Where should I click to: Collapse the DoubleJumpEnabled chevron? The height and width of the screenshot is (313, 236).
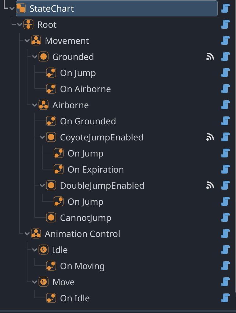[x=42, y=186]
